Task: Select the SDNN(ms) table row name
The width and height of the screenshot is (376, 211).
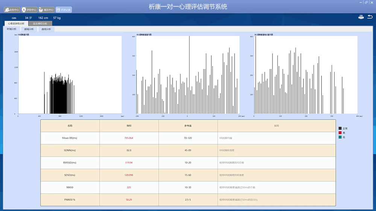Action: coord(70,150)
